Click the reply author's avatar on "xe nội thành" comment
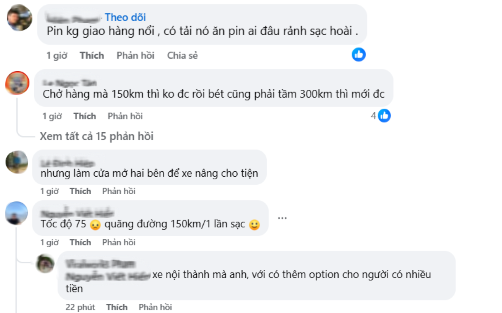The width and height of the screenshot is (502, 313). click(x=45, y=263)
